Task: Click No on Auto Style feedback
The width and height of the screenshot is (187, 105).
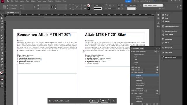Action: coord(105,101)
